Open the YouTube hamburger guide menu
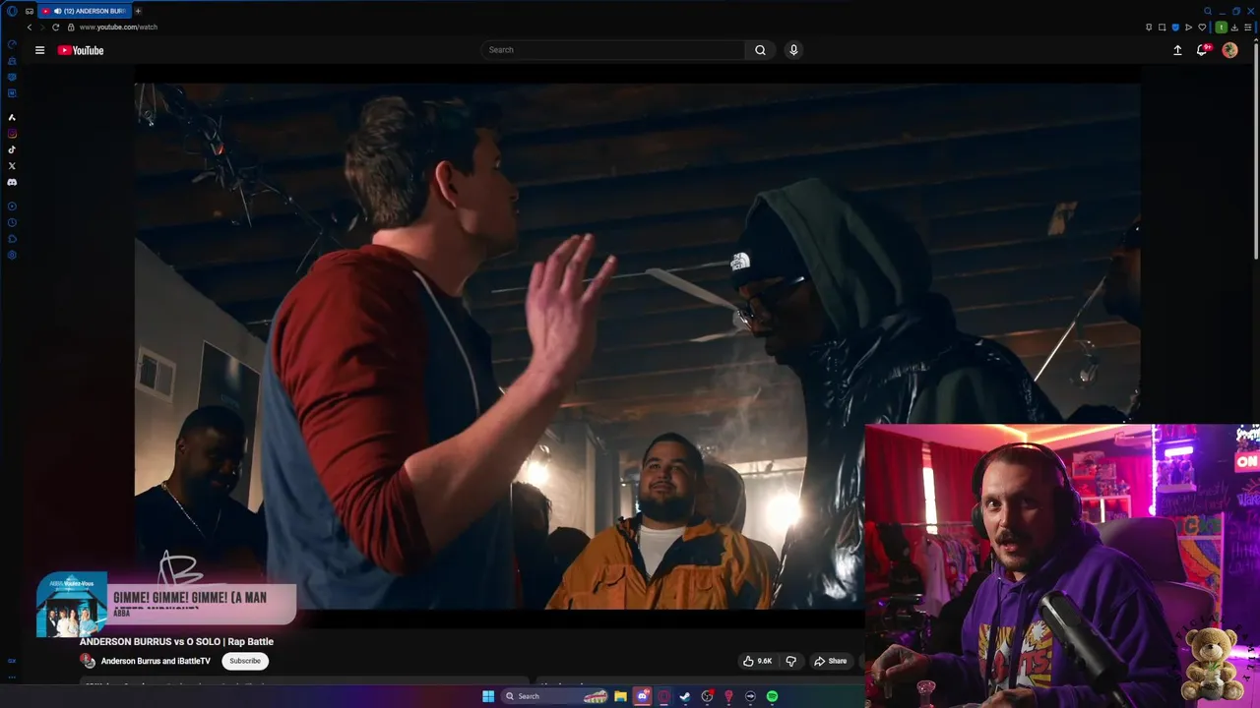The width and height of the screenshot is (1260, 708). [39, 50]
